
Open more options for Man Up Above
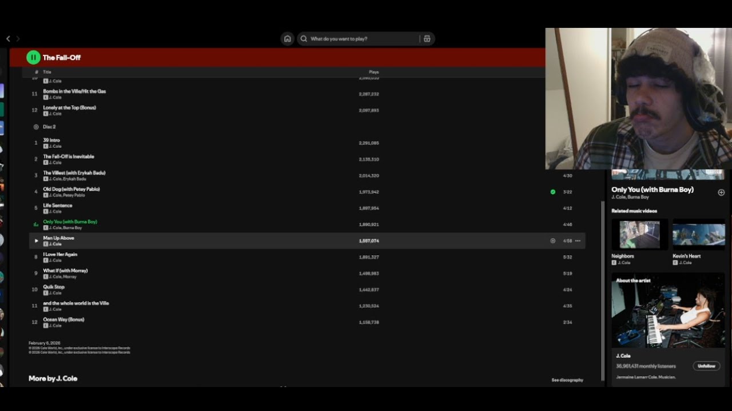coord(578,241)
